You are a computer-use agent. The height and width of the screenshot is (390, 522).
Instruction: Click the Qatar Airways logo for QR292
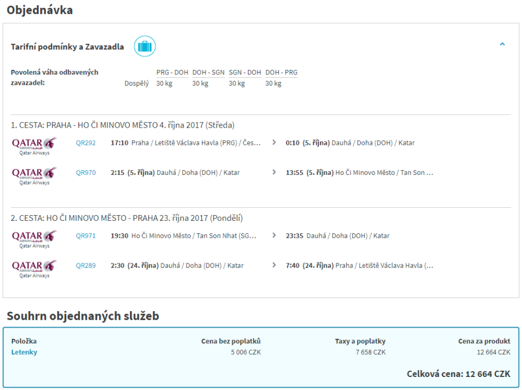[34, 145]
